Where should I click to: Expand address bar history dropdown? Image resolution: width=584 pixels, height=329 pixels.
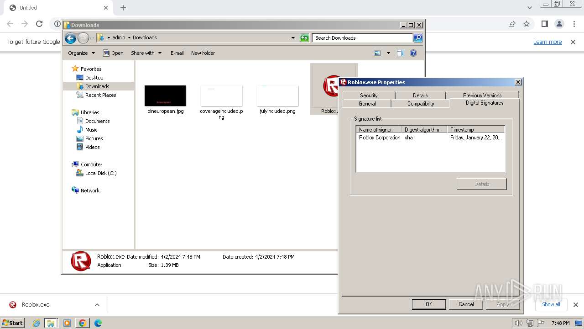coord(293,38)
